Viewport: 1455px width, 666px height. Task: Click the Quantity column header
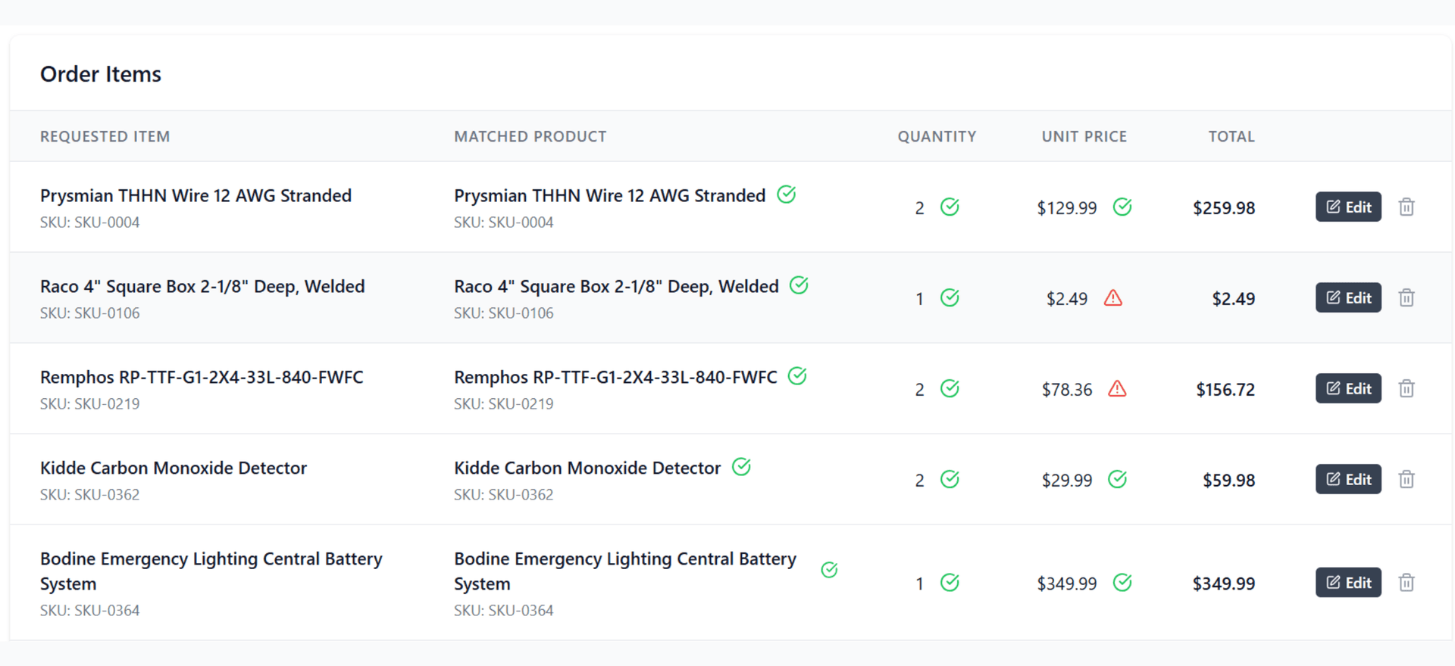[937, 136]
